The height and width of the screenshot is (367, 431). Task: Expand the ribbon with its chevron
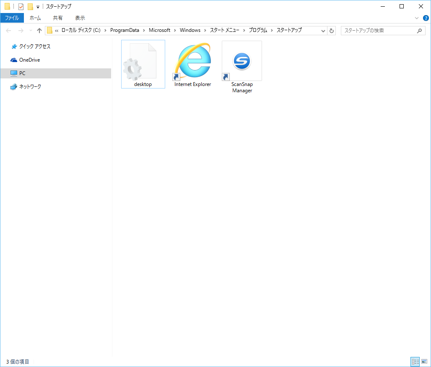pyautogui.click(x=416, y=18)
